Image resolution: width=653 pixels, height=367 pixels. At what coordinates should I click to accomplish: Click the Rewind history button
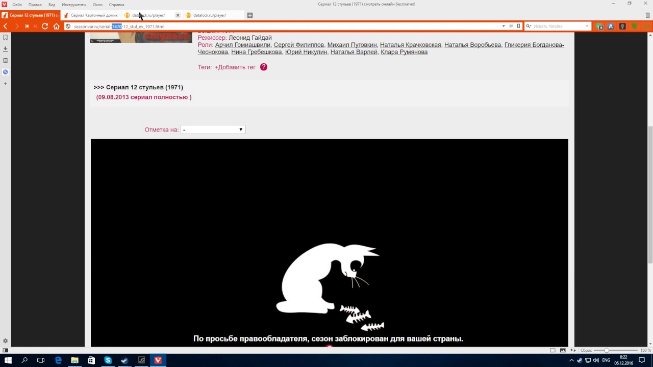tap(27, 26)
